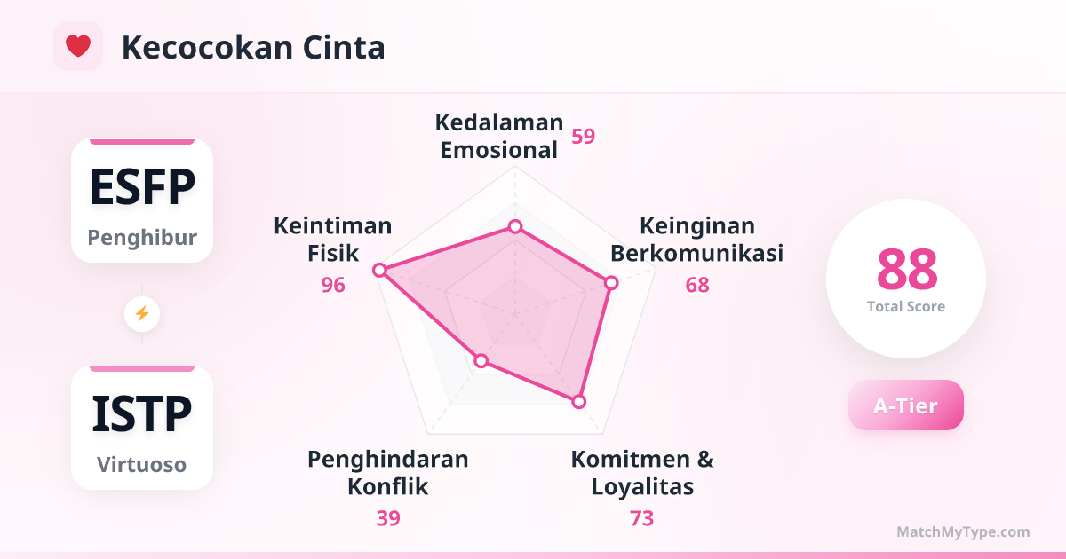Image resolution: width=1066 pixels, height=559 pixels.
Task: Click the Keinginan Berkomunikasi axis label
Action: pos(697,240)
